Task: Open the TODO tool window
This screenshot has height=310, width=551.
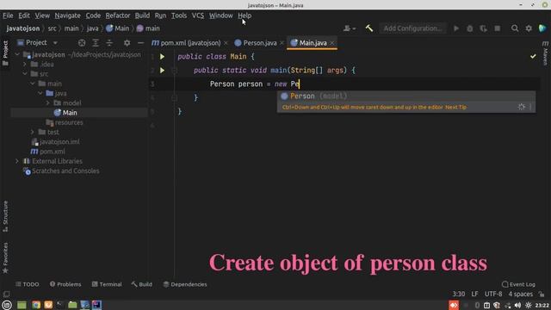Action: coord(27,284)
